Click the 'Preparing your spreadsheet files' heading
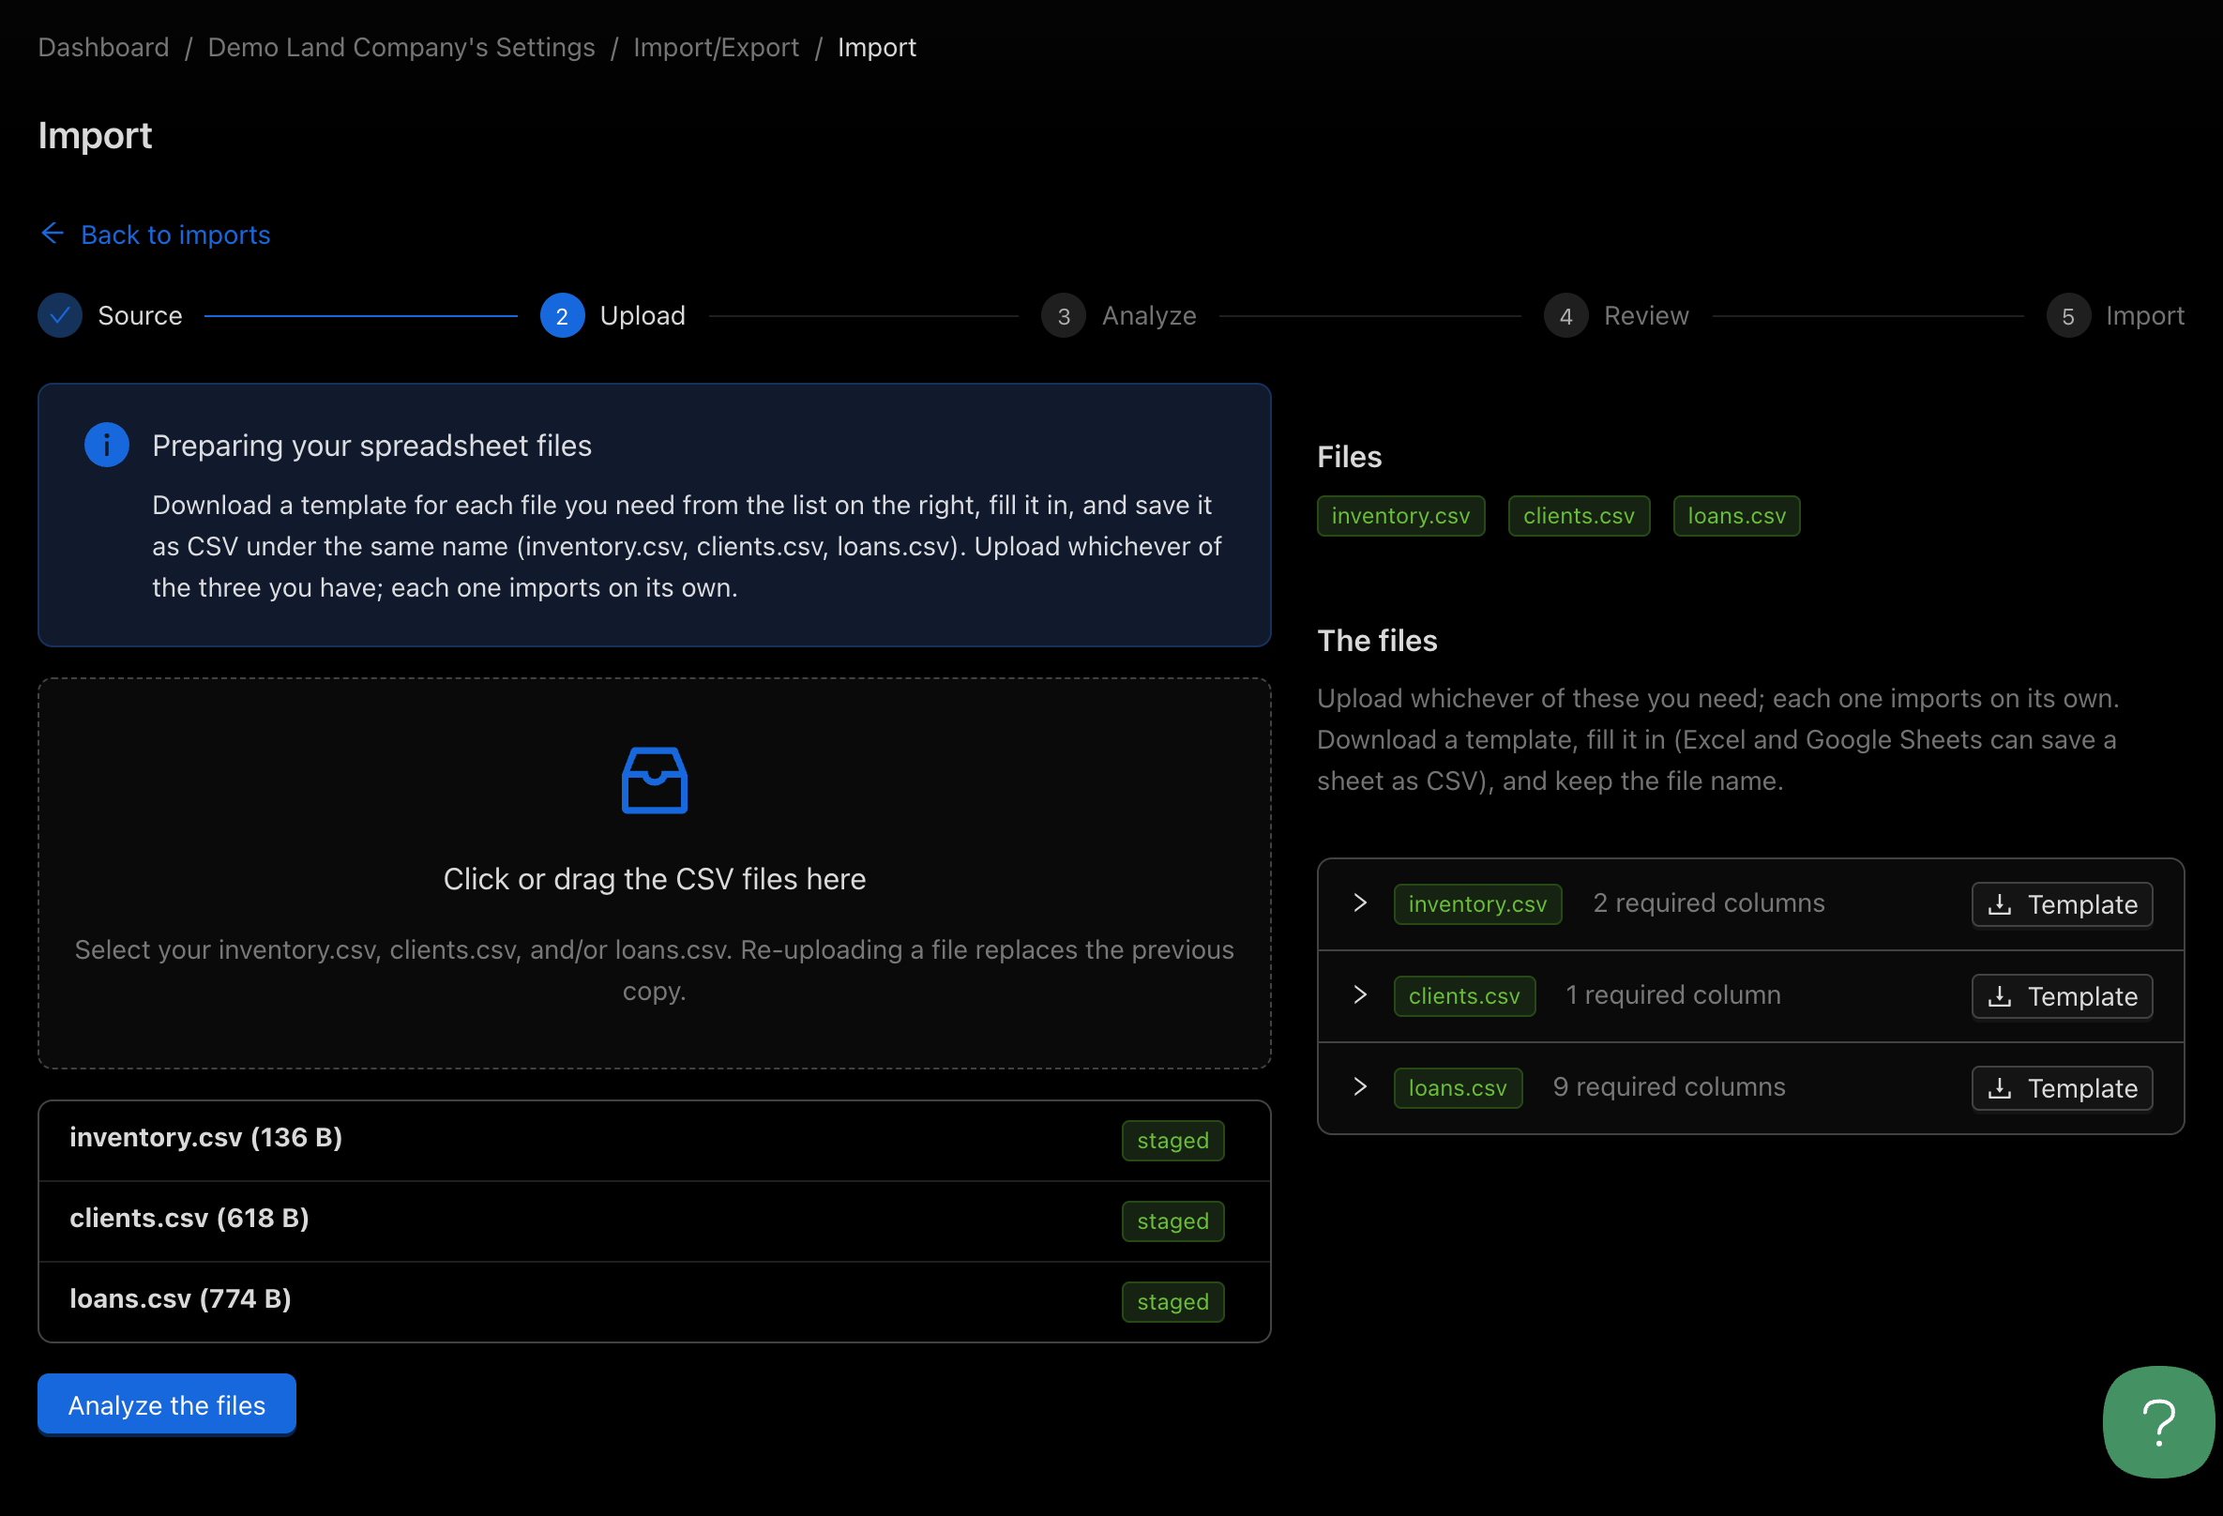2223x1516 pixels. (372, 446)
